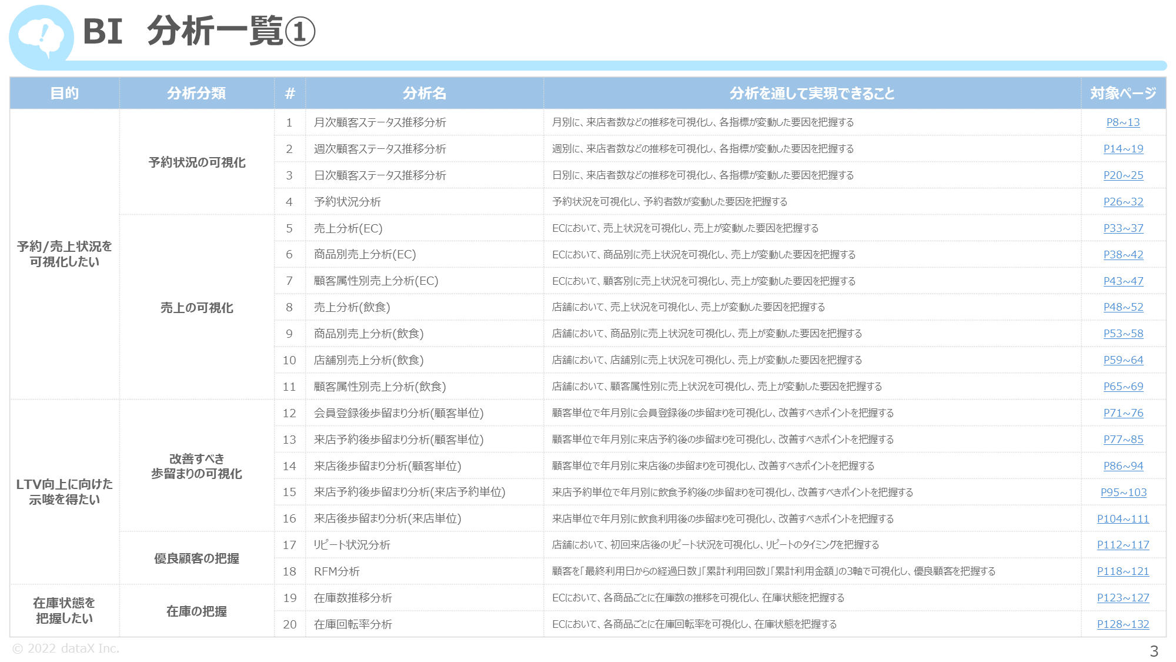Image resolution: width=1176 pixels, height=662 pixels.
Task: Open the P20~25 page link
Action: pyautogui.click(x=1123, y=175)
